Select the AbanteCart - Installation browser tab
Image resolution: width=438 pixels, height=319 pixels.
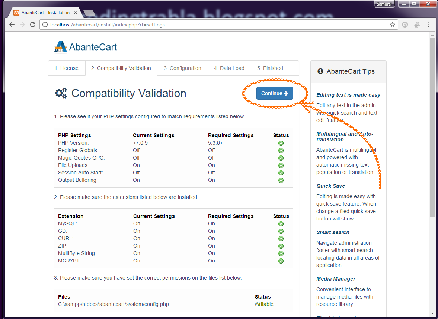click(x=45, y=13)
